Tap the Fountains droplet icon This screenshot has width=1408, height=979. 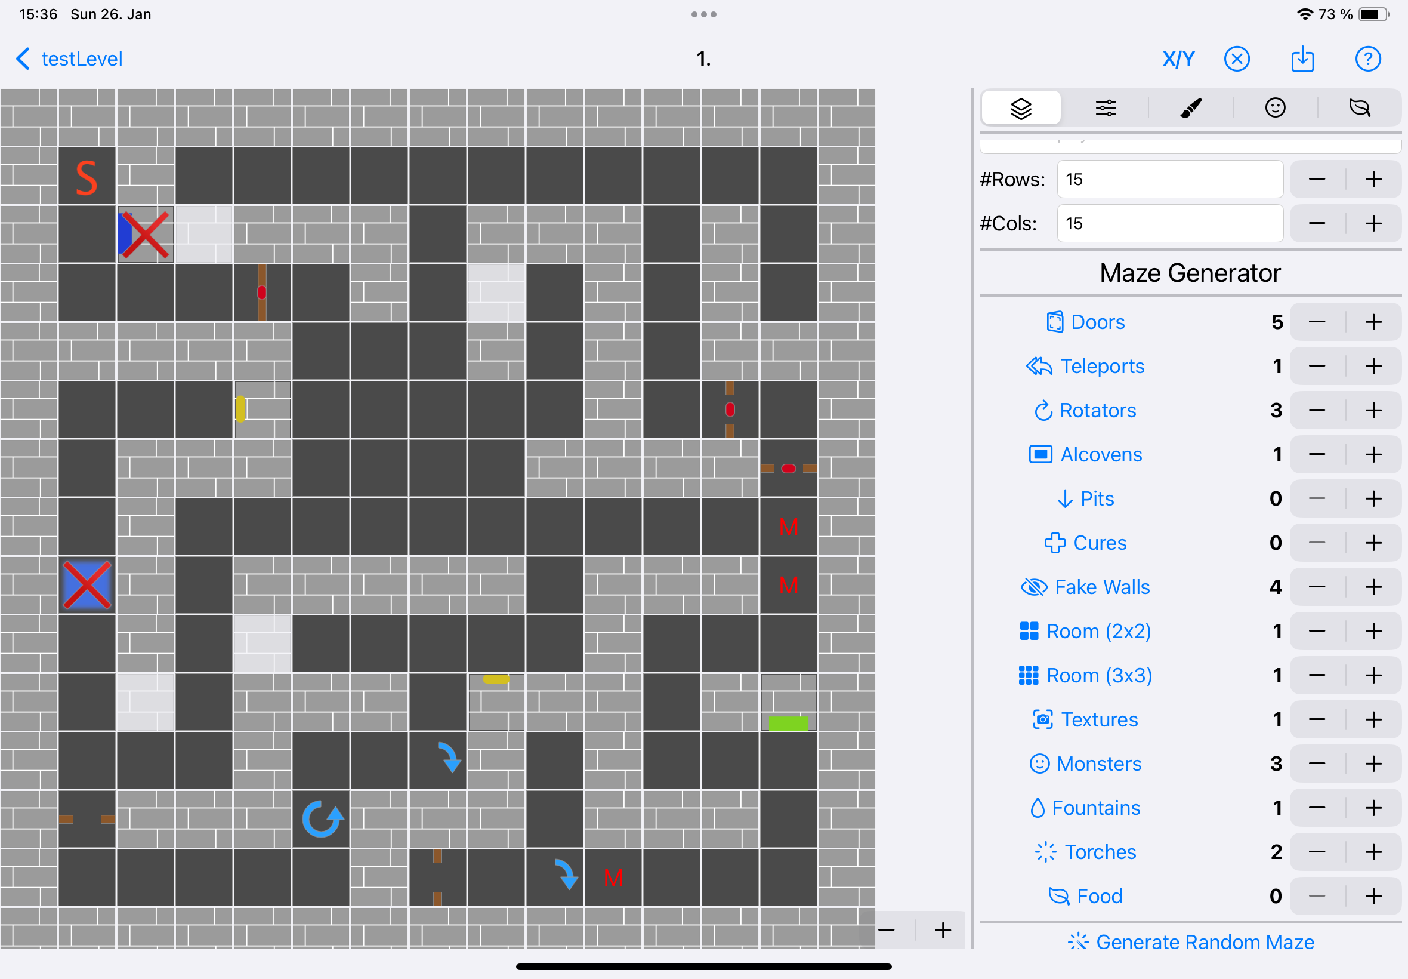click(1037, 808)
